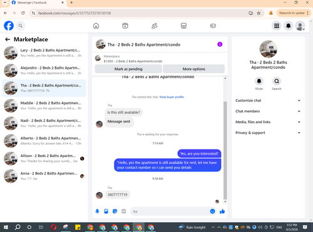This screenshot has height=232, width=313.
Task: Open Rain tonight weather widget
Action: [192, 227]
